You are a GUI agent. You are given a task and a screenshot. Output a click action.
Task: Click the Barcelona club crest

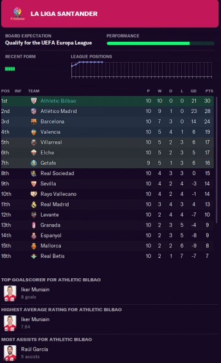34,122
